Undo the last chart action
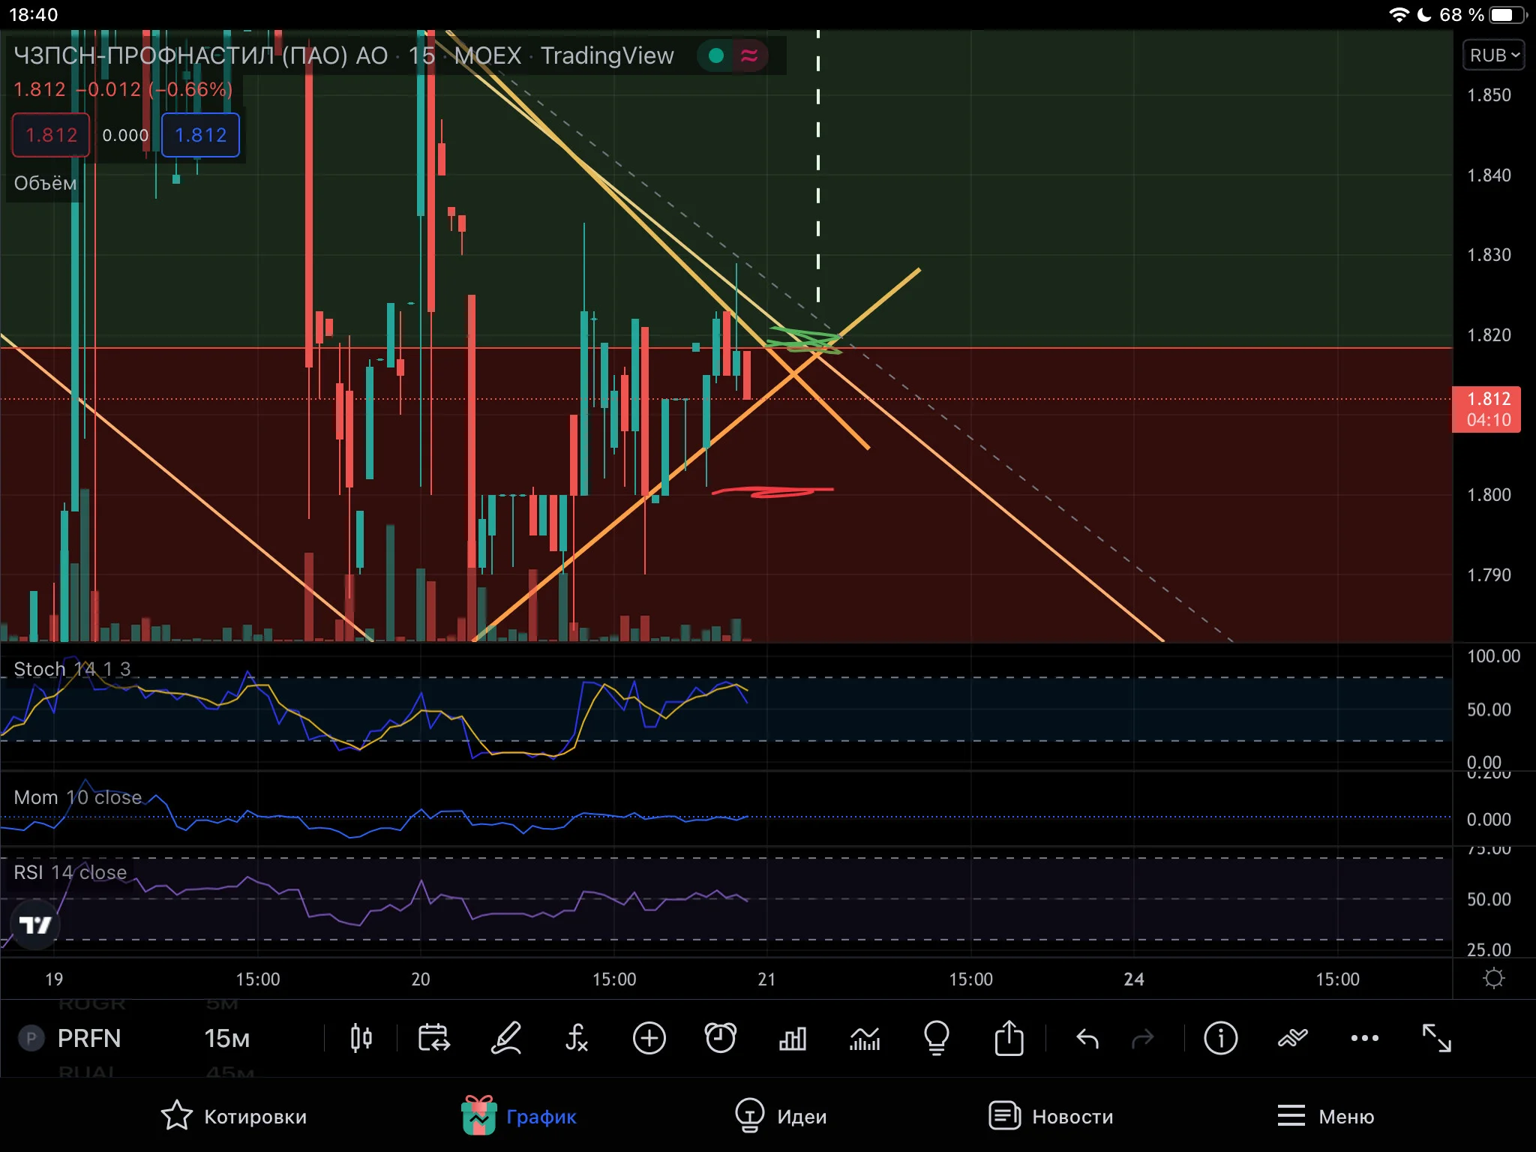 coord(1087,1039)
